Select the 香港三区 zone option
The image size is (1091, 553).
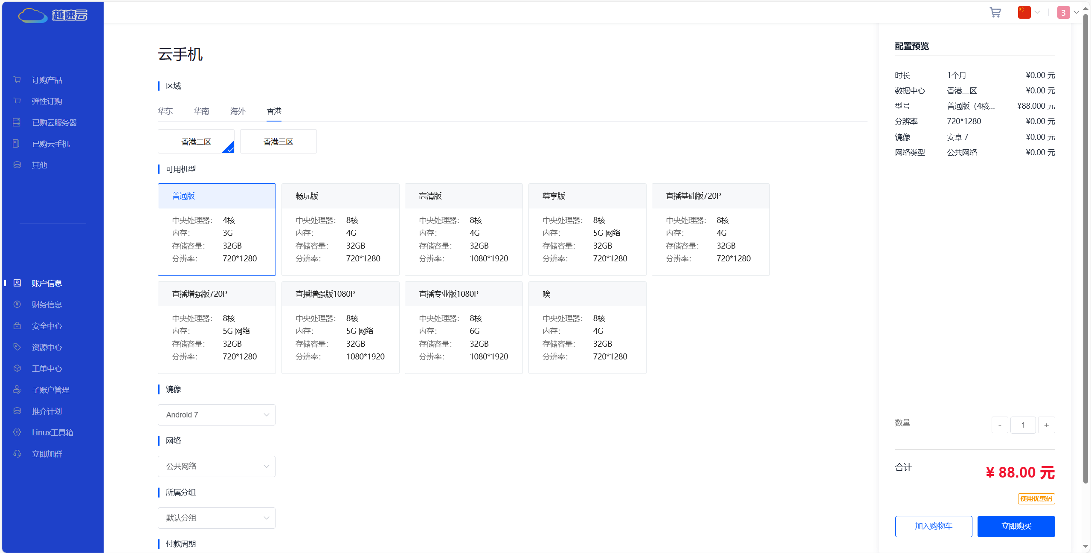pos(278,142)
